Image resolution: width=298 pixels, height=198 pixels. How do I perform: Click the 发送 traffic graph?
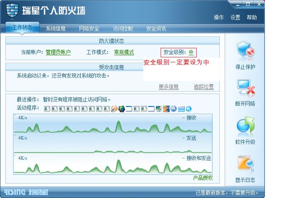[113, 144]
